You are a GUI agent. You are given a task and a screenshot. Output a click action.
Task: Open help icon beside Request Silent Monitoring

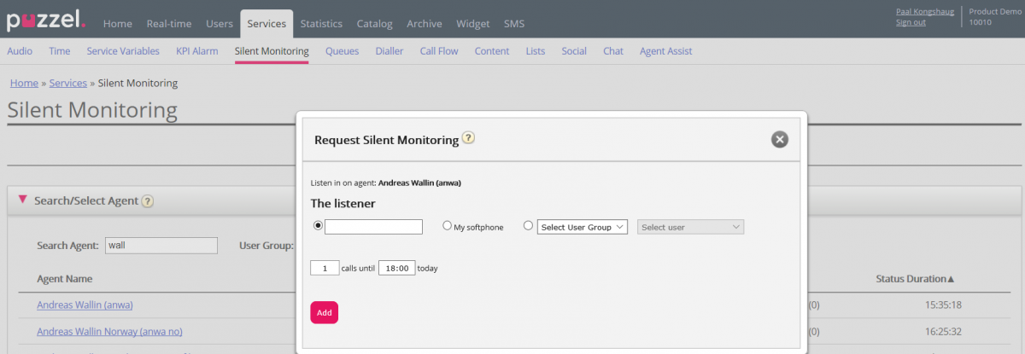click(469, 138)
